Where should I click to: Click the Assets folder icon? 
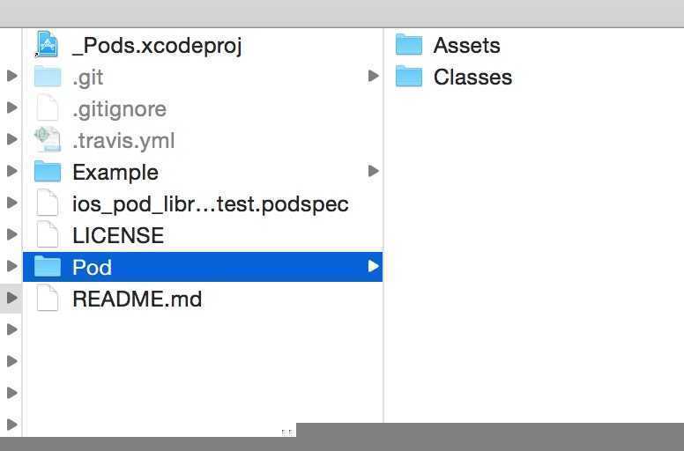(x=409, y=44)
